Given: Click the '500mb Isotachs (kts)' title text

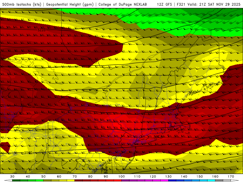Looking at the screenshot, I should pyautogui.click(x=22, y=4).
